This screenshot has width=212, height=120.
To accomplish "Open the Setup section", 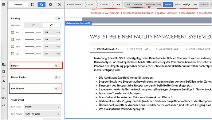I will pyautogui.click(x=178, y=5).
